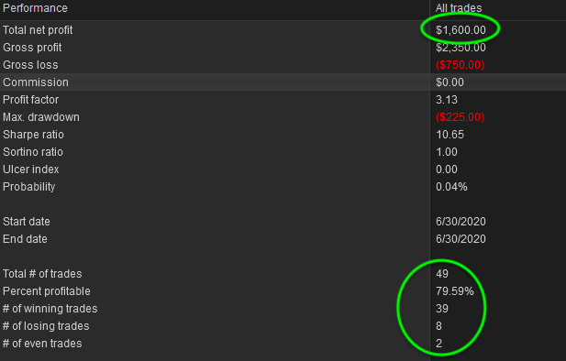Click the Percent profitable label

pos(47,291)
